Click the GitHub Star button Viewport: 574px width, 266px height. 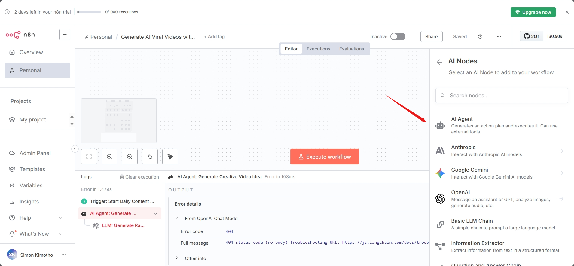tap(531, 36)
